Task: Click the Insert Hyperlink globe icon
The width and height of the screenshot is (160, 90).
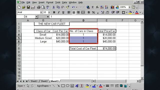Action: (88, 7)
